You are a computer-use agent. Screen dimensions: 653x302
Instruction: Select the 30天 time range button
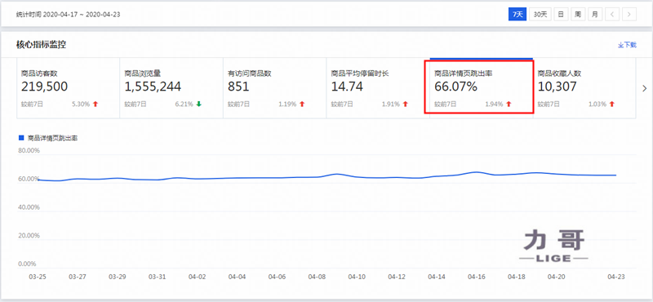tap(540, 14)
